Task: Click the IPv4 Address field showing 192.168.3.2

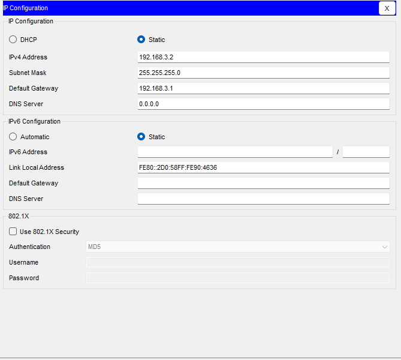Action: pos(263,57)
